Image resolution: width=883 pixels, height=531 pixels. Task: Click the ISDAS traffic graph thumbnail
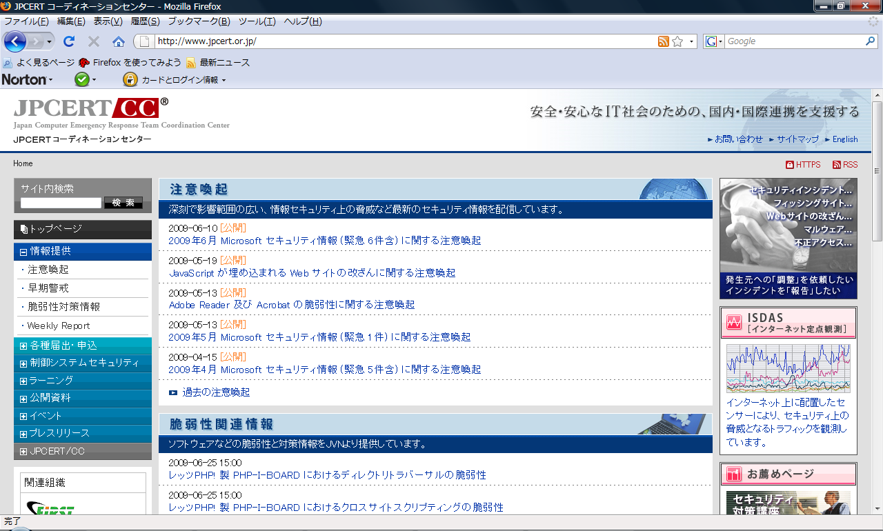click(788, 368)
